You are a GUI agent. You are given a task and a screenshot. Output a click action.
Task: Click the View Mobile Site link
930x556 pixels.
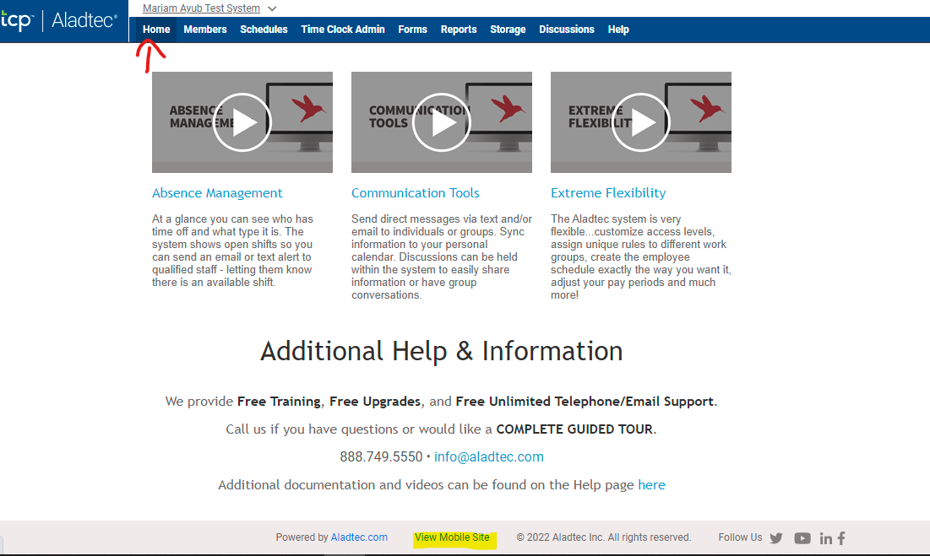[452, 537]
